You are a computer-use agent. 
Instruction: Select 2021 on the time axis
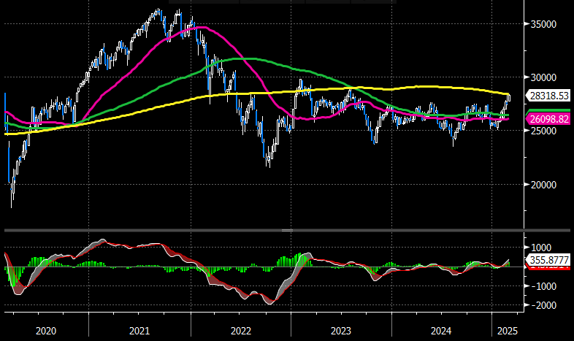tap(139, 331)
